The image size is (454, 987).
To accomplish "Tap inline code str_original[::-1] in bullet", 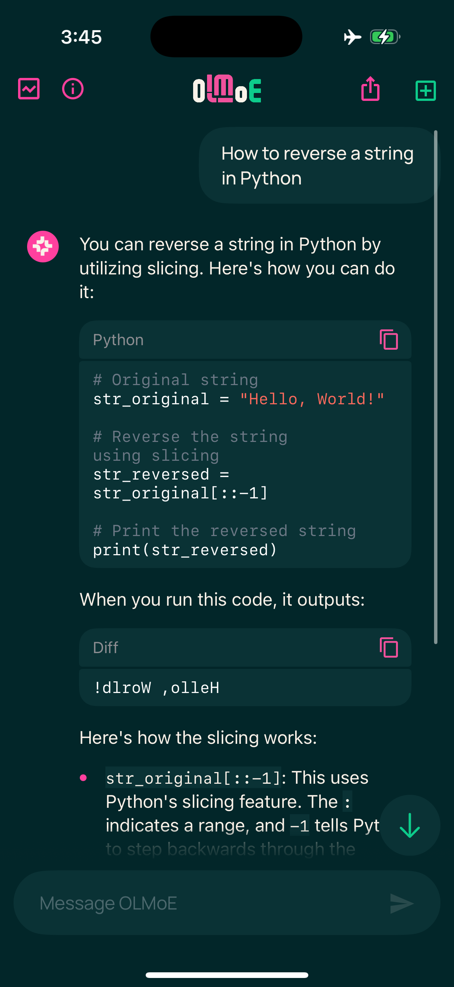I will 193,778.
